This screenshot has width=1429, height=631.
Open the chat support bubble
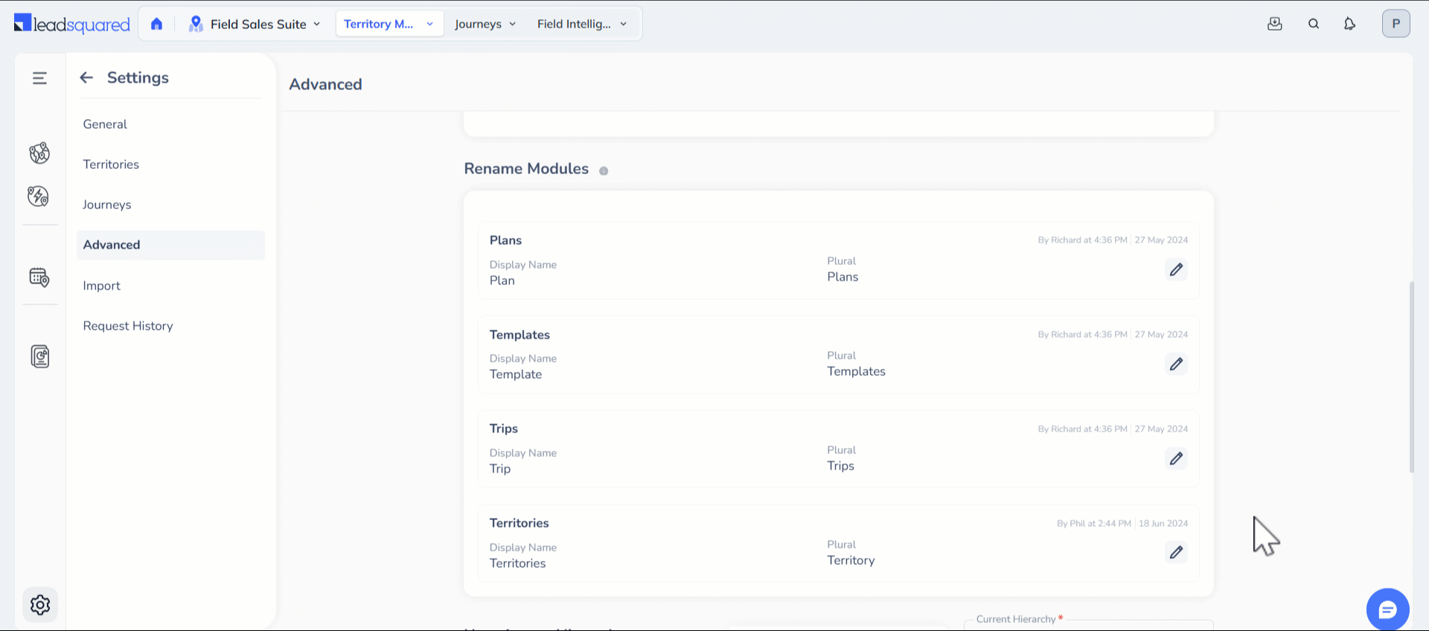point(1387,609)
